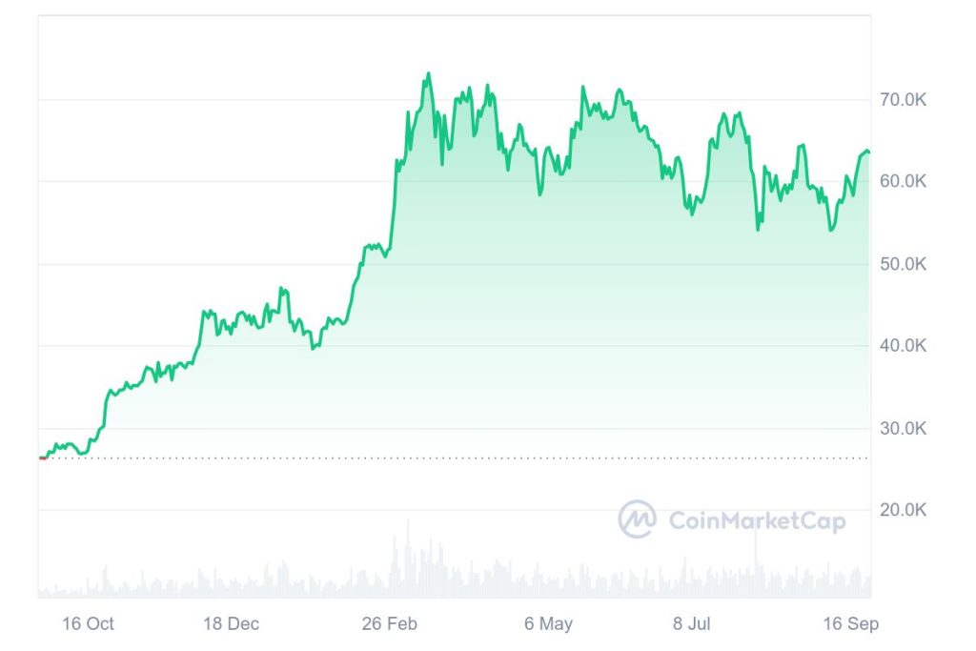This screenshot has height=651, width=976.
Task: Select the 8 Jul date label
Action: click(x=692, y=623)
